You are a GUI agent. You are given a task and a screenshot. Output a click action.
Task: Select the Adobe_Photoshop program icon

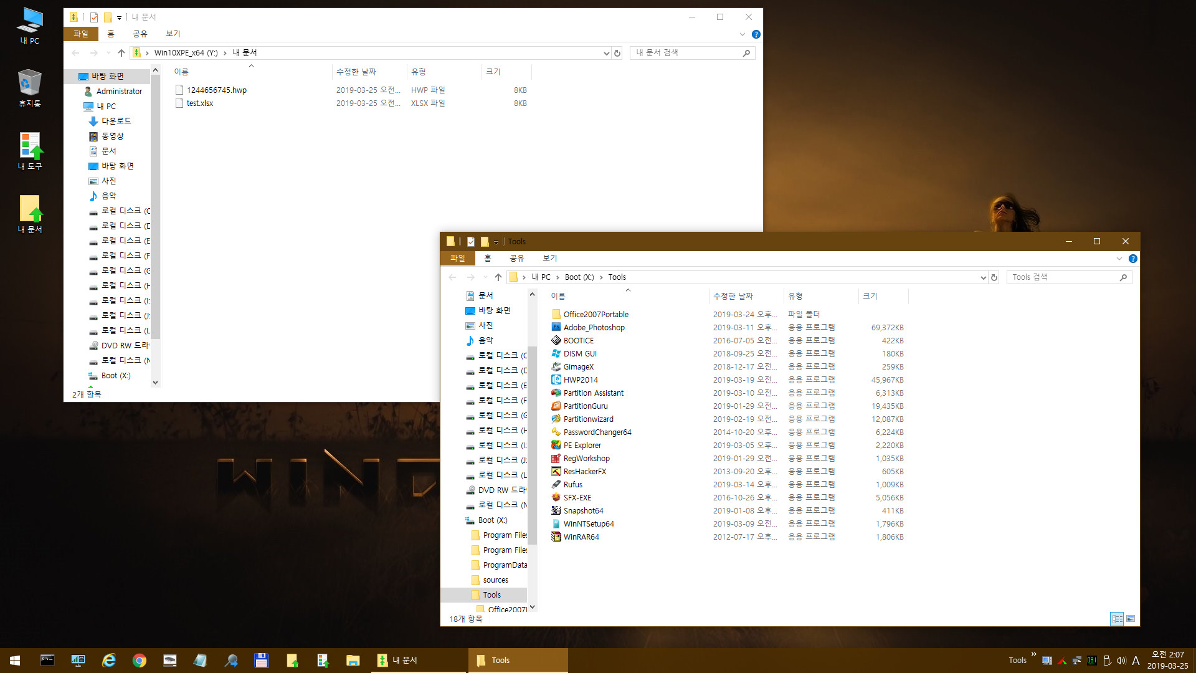[556, 327]
